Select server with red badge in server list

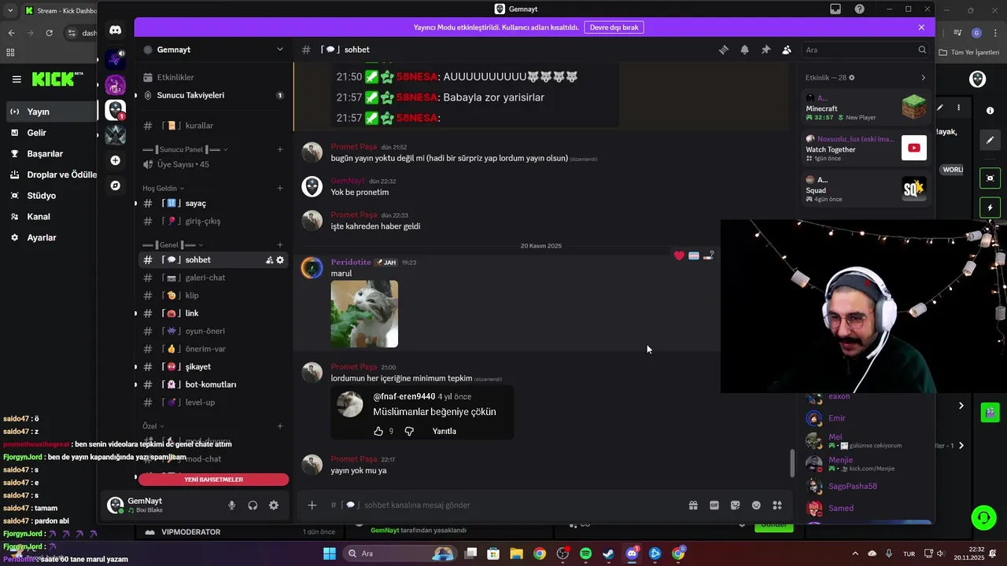[116, 109]
